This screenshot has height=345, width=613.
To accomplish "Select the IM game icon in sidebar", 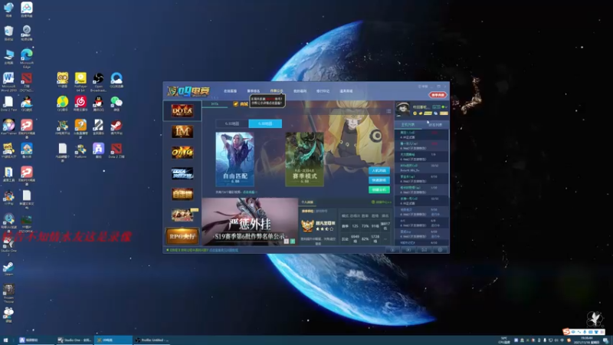I will point(182,131).
